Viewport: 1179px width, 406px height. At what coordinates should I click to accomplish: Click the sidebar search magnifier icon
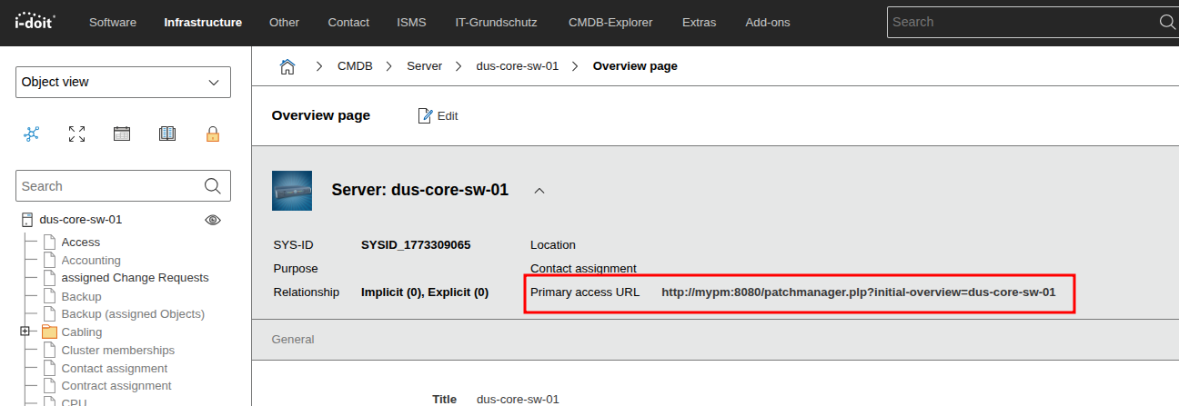tap(213, 186)
